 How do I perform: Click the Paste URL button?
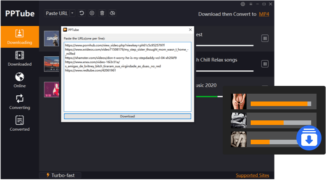[57, 14]
